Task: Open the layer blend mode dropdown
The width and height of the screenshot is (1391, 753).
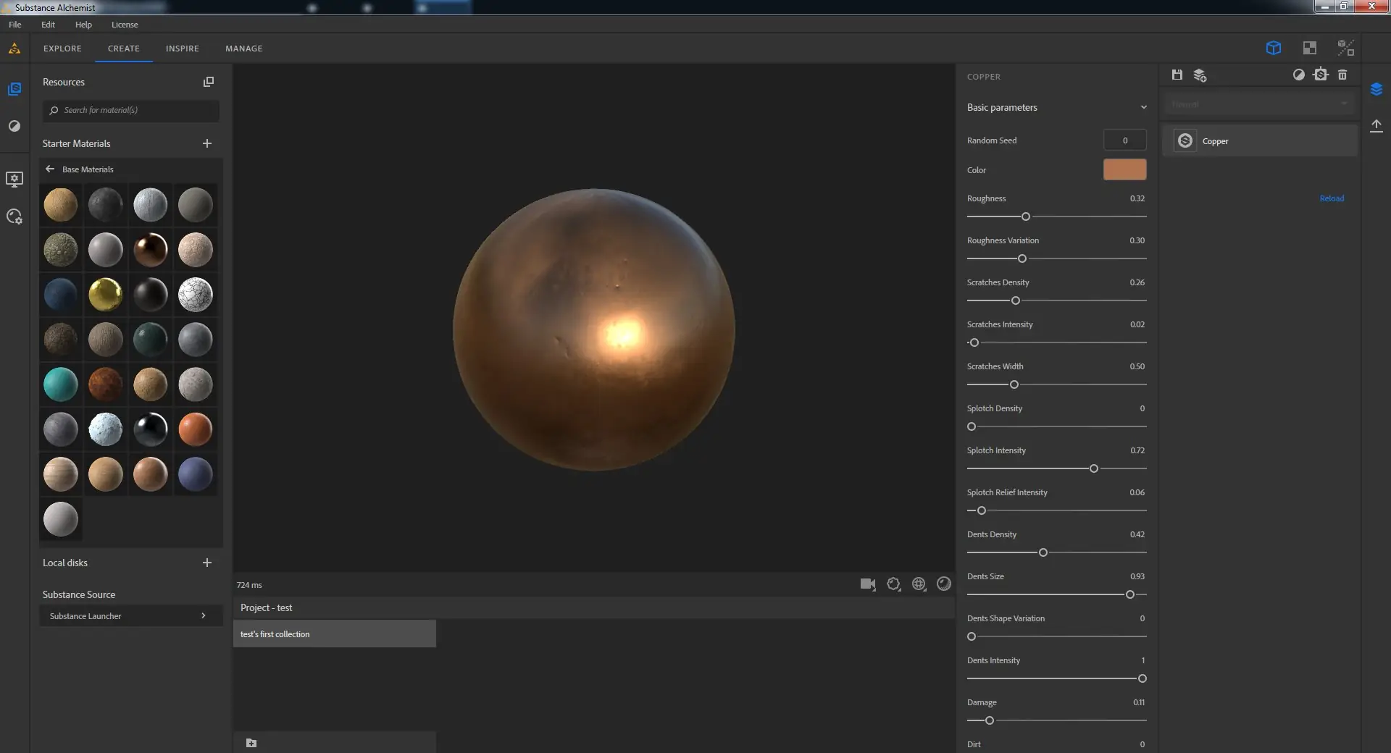Action: 1259,104
